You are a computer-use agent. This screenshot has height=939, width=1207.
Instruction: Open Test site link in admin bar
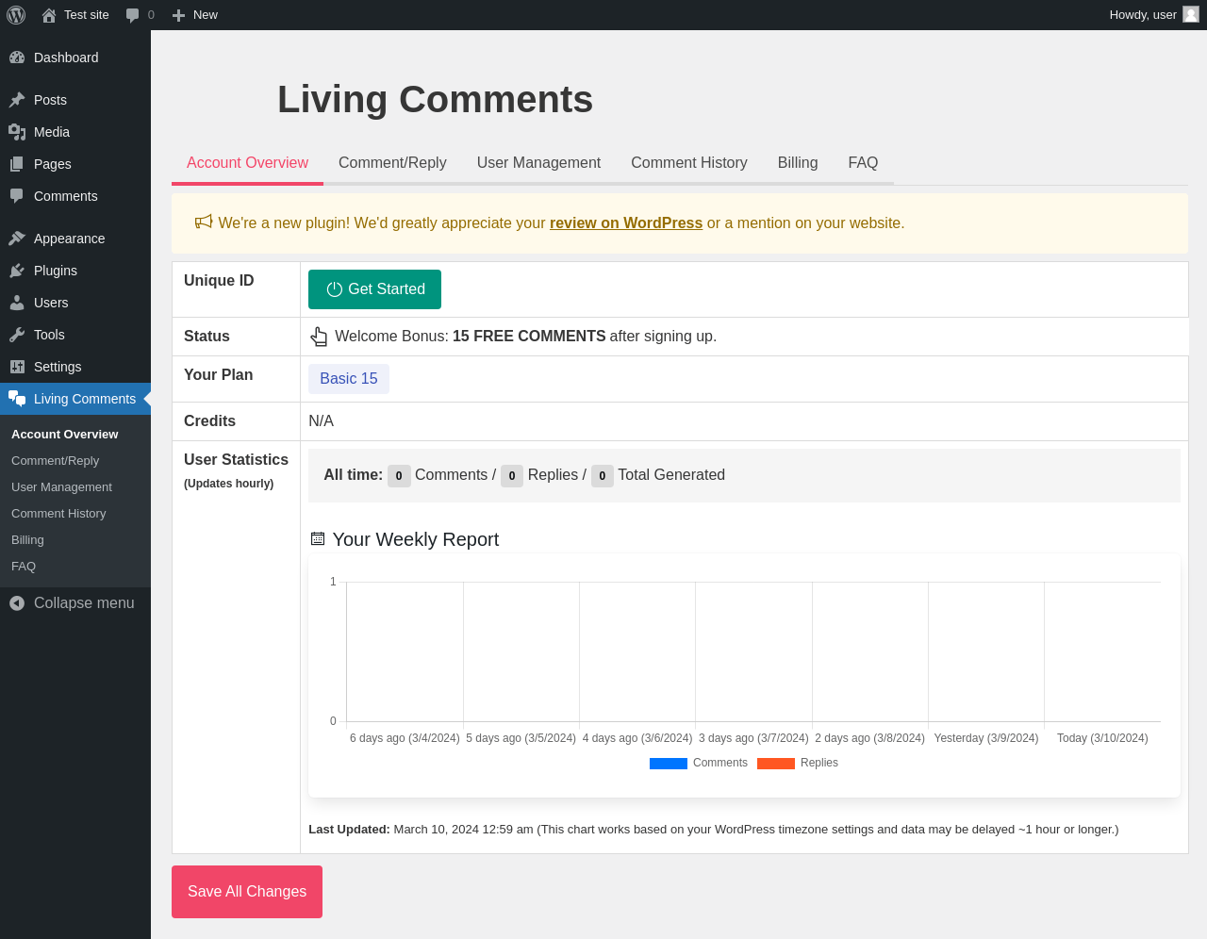pos(75,15)
